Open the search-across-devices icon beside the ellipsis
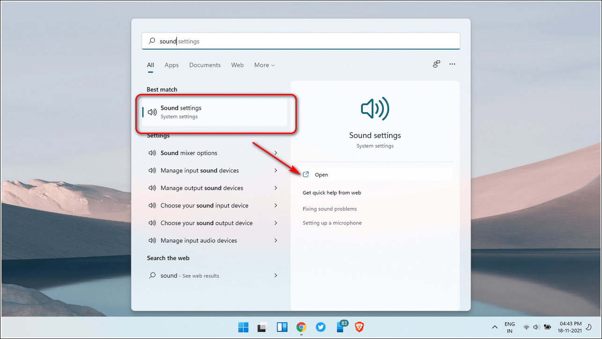This screenshot has height=339, width=602. (x=436, y=64)
